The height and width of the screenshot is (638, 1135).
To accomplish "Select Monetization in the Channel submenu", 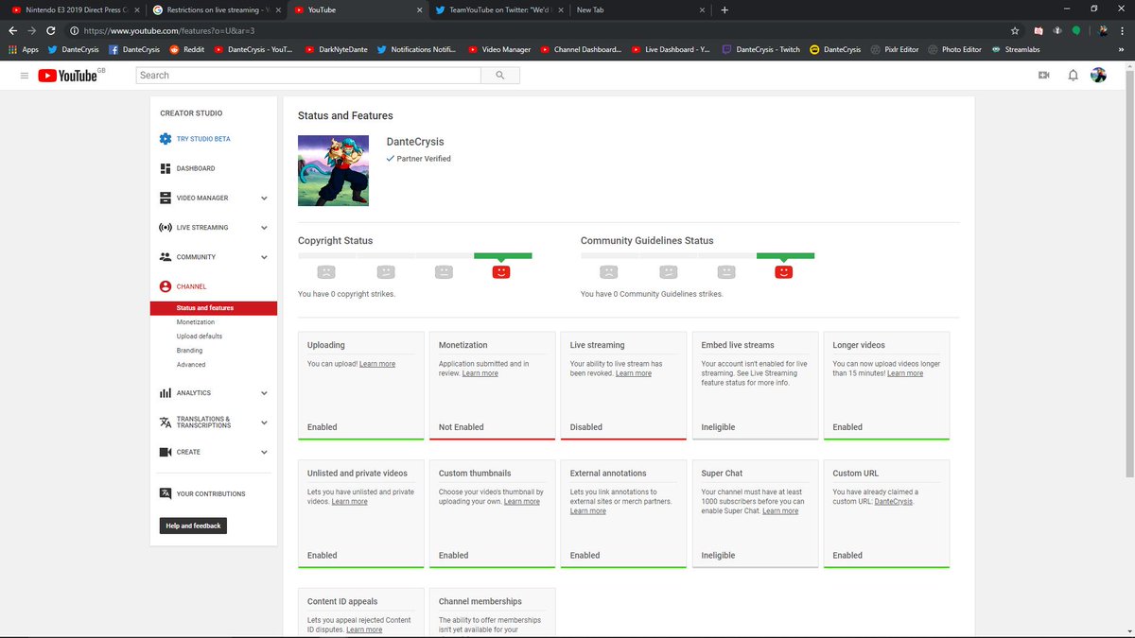I will [196, 322].
